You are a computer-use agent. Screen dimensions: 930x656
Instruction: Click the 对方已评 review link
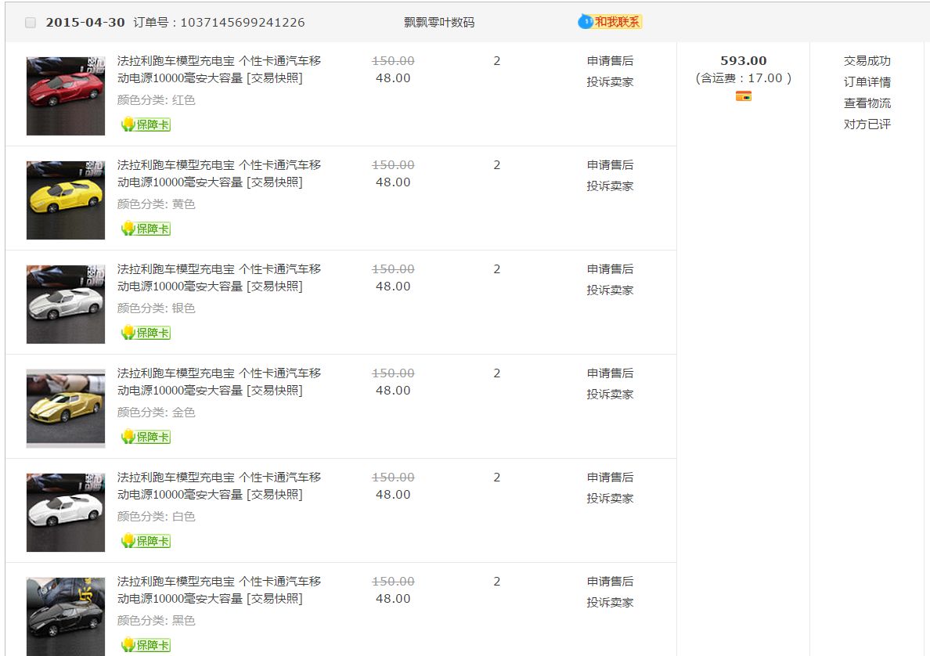(867, 124)
